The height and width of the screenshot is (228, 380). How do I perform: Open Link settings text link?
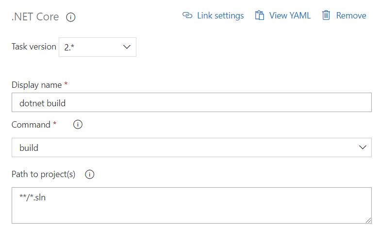click(x=220, y=16)
